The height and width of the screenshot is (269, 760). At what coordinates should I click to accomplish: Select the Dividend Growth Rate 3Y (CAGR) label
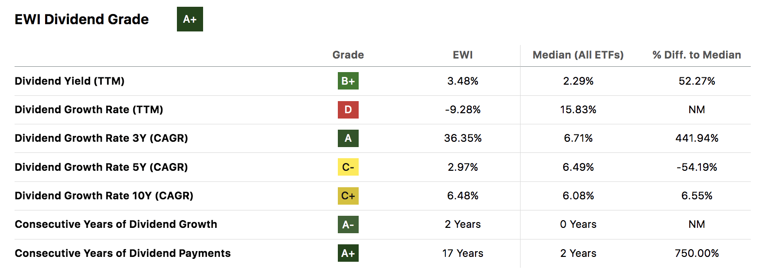click(101, 138)
